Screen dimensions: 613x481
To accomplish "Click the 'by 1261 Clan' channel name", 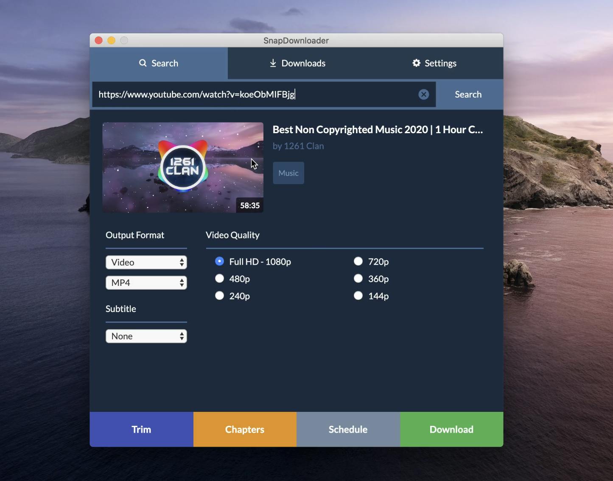I will 298,146.
